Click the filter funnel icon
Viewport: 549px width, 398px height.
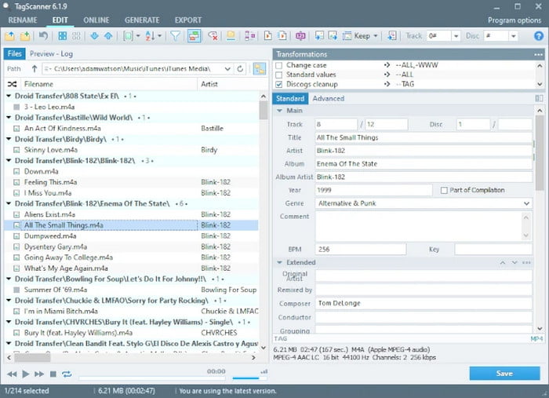[175, 35]
